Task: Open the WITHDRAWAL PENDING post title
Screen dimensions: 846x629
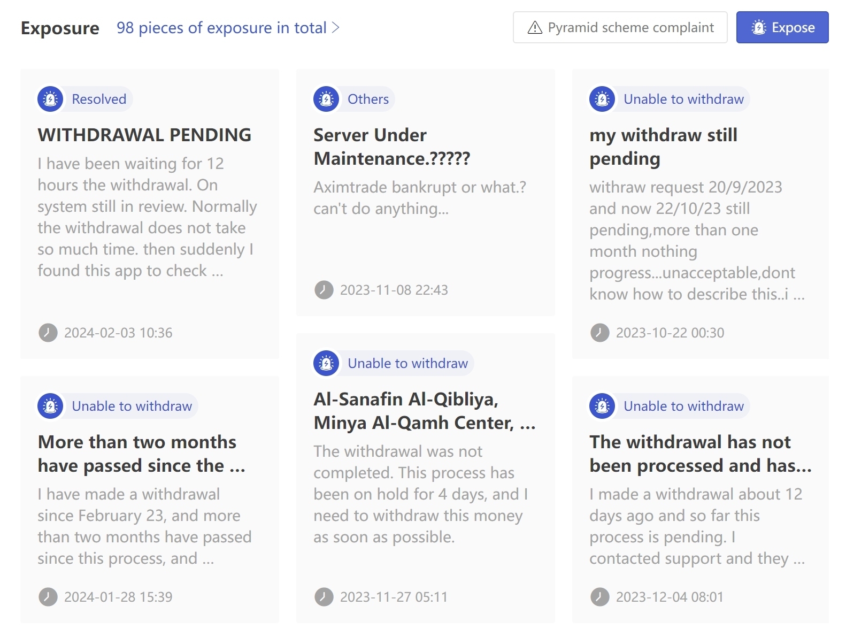Action: pyautogui.click(x=144, y=135)
